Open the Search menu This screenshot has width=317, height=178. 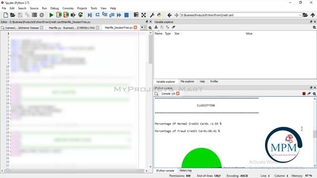coord(22,8)
